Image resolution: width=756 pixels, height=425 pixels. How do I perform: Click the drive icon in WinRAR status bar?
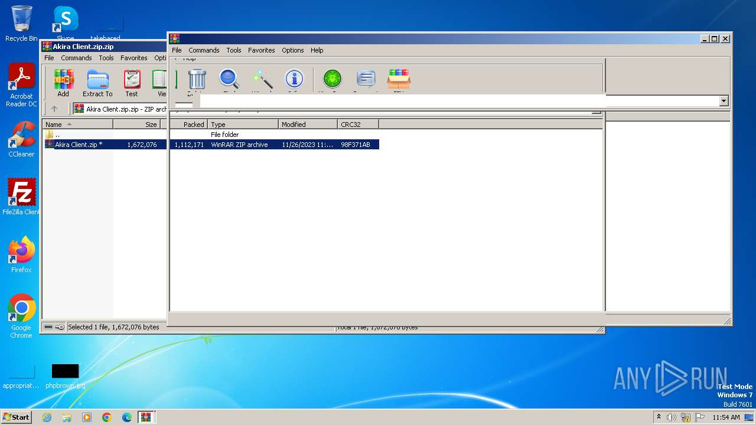pyautogui.click(x=48, y=327)
